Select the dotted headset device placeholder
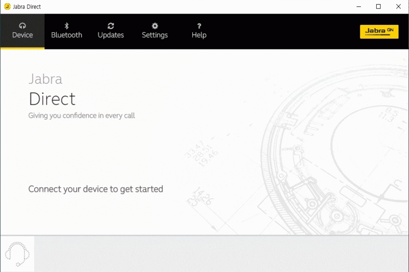The height and width of the screenshot is (272, 409). (17, 254)
